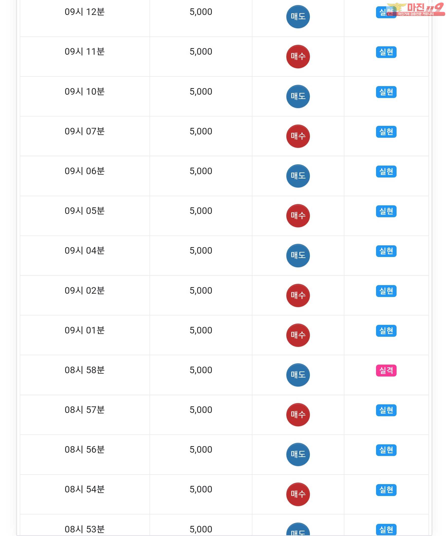Click the 08시 57분 time cell
This screenshot has width=448, height=536.
[85, 410]
